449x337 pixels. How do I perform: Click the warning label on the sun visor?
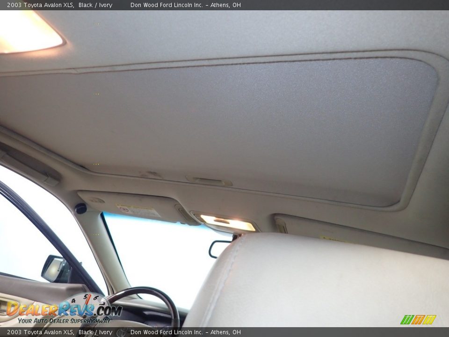(138, 211)
